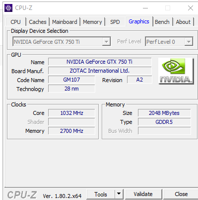Go to the Memory tab
This screenshot has width=198, height=200.
pyautogui.click(x=92, y=22)
